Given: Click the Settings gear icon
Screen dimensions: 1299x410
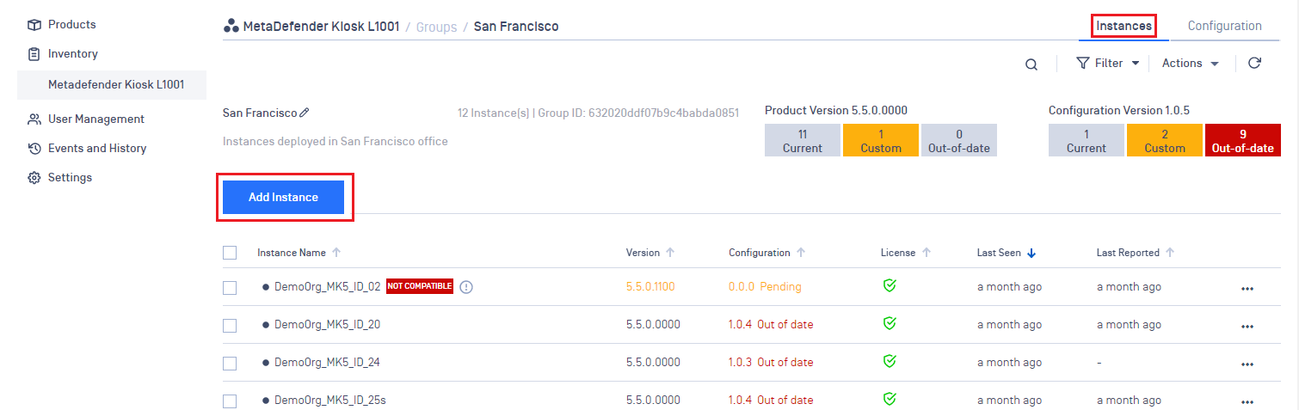Looking at the screenshot, I should [x=34, y=177].
